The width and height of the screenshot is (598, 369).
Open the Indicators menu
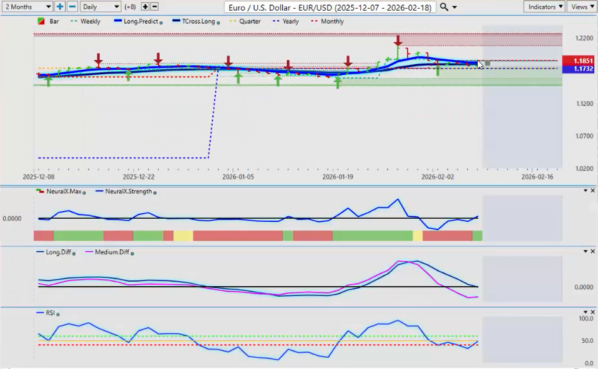coord(544,6)
